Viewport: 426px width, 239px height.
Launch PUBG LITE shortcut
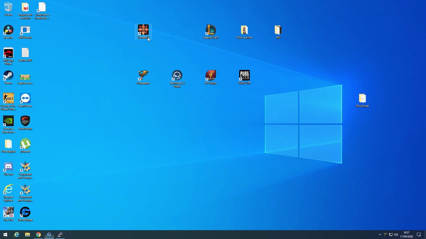tap(244, 77)
